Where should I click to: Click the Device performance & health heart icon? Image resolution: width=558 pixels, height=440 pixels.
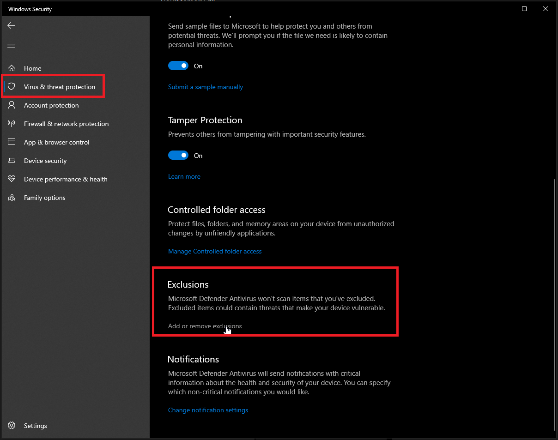point(12,179)
